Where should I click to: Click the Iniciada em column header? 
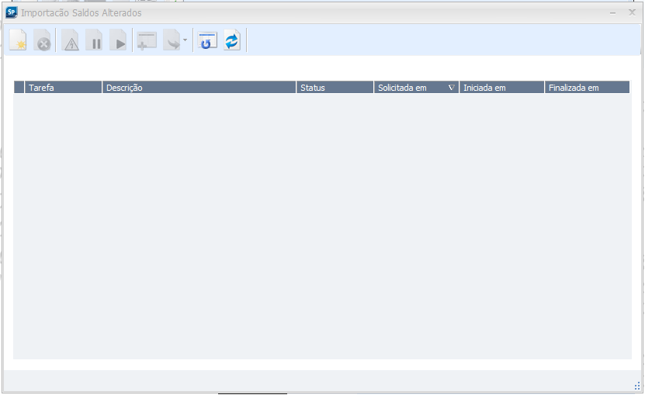pyautogui.click(x=502, y=87)
